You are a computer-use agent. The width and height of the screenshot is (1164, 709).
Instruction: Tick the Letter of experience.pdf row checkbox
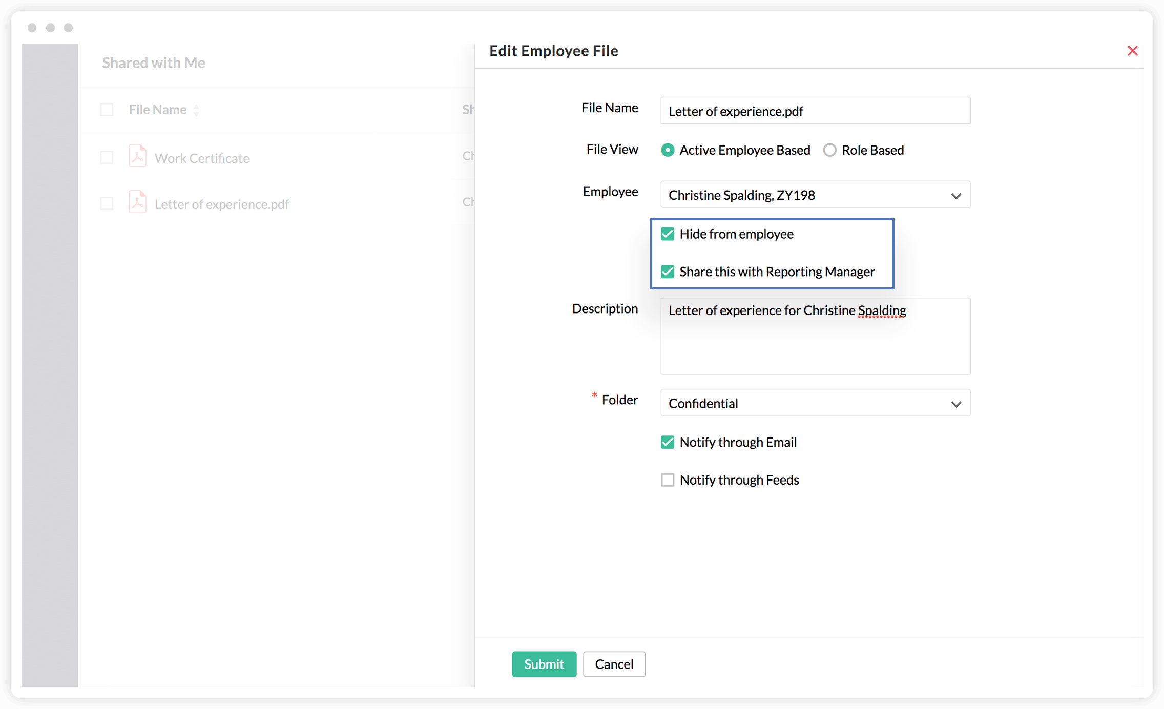[107, 203]
